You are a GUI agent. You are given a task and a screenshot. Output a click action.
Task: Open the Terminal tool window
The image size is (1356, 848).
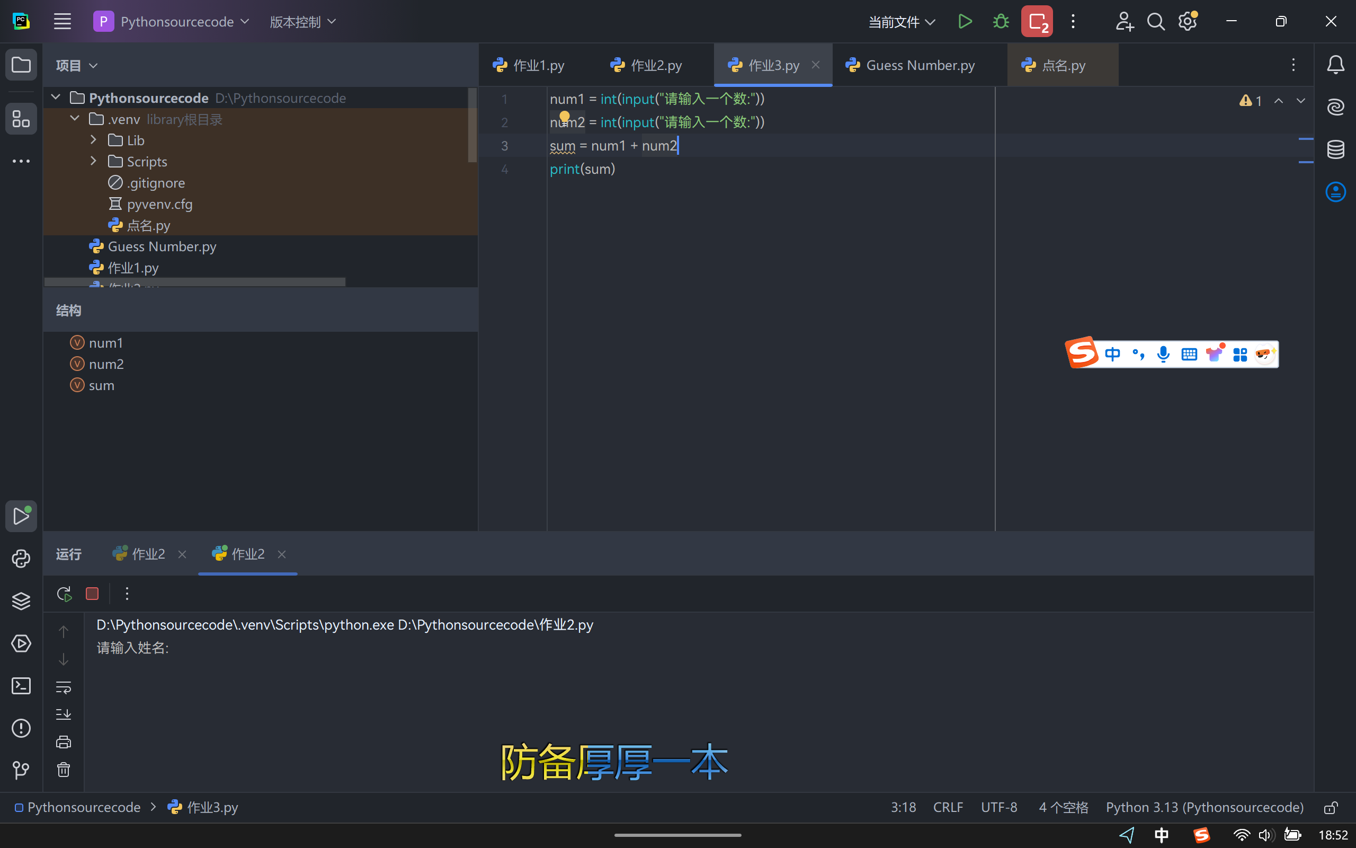[x=21, y=685]
